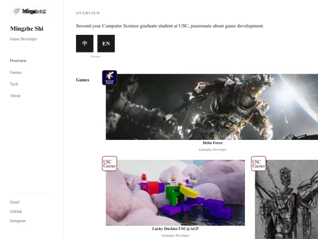The width and height of the screenshot is (318, 239).
Task: Click the Resume caption under buttons
Action: pos(95,57)
